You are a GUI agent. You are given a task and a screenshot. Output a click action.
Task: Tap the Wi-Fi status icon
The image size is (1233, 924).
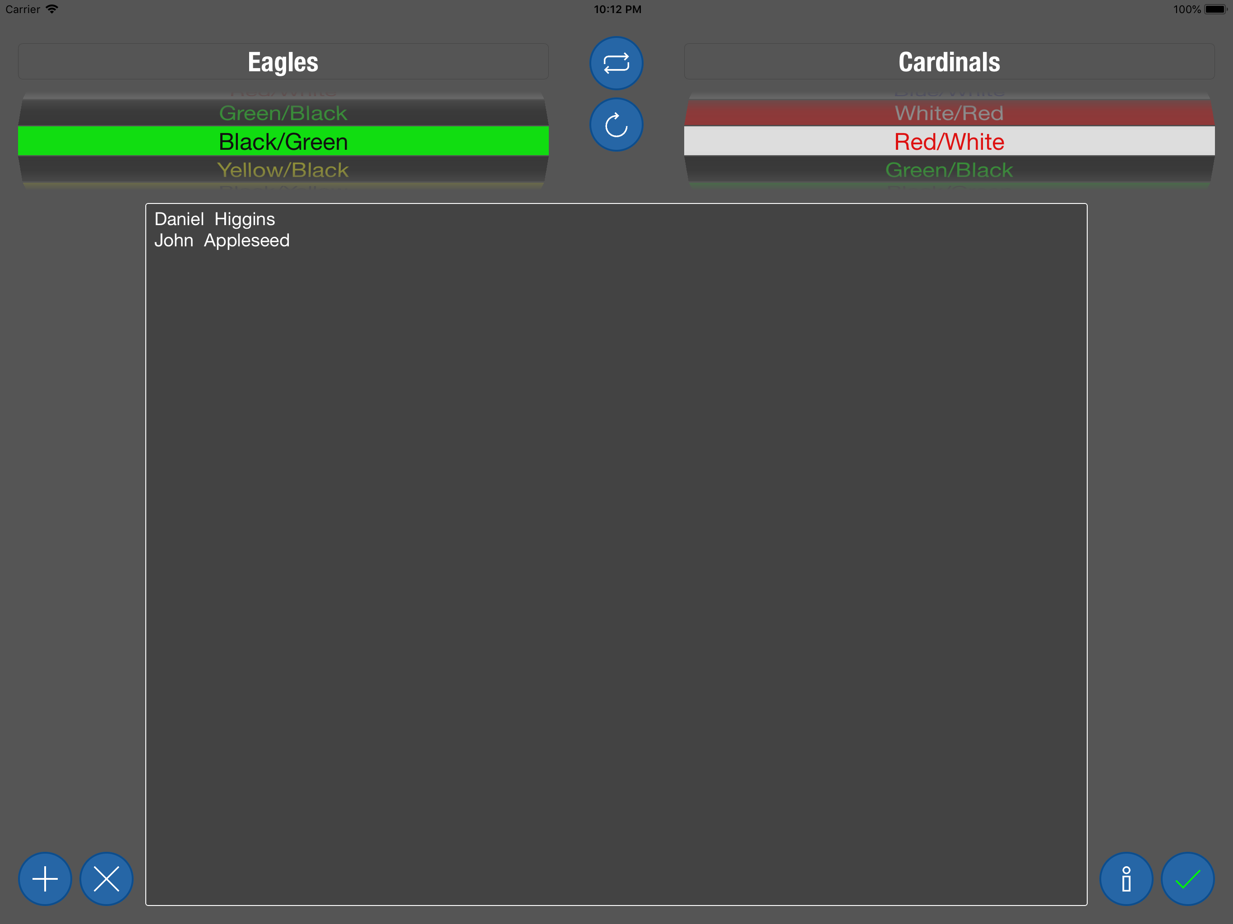click(52, 9)
